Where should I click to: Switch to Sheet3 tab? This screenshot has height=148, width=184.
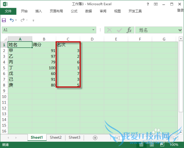coord(74,137)
